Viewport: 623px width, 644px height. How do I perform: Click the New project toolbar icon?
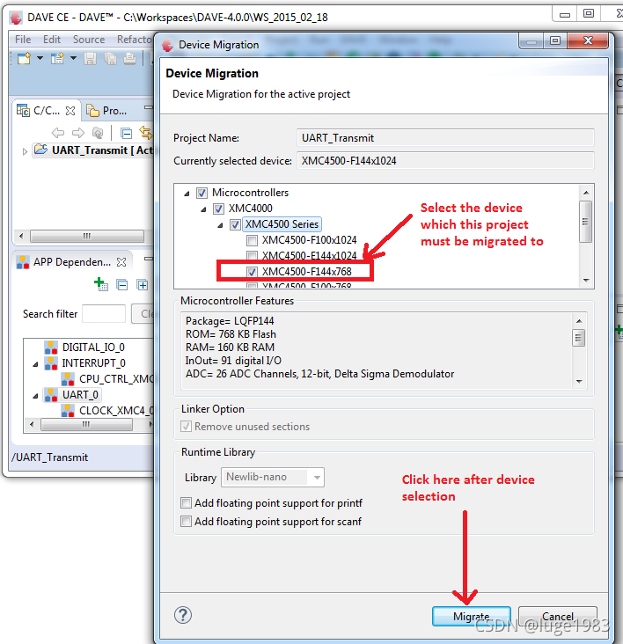pos(24,58)
